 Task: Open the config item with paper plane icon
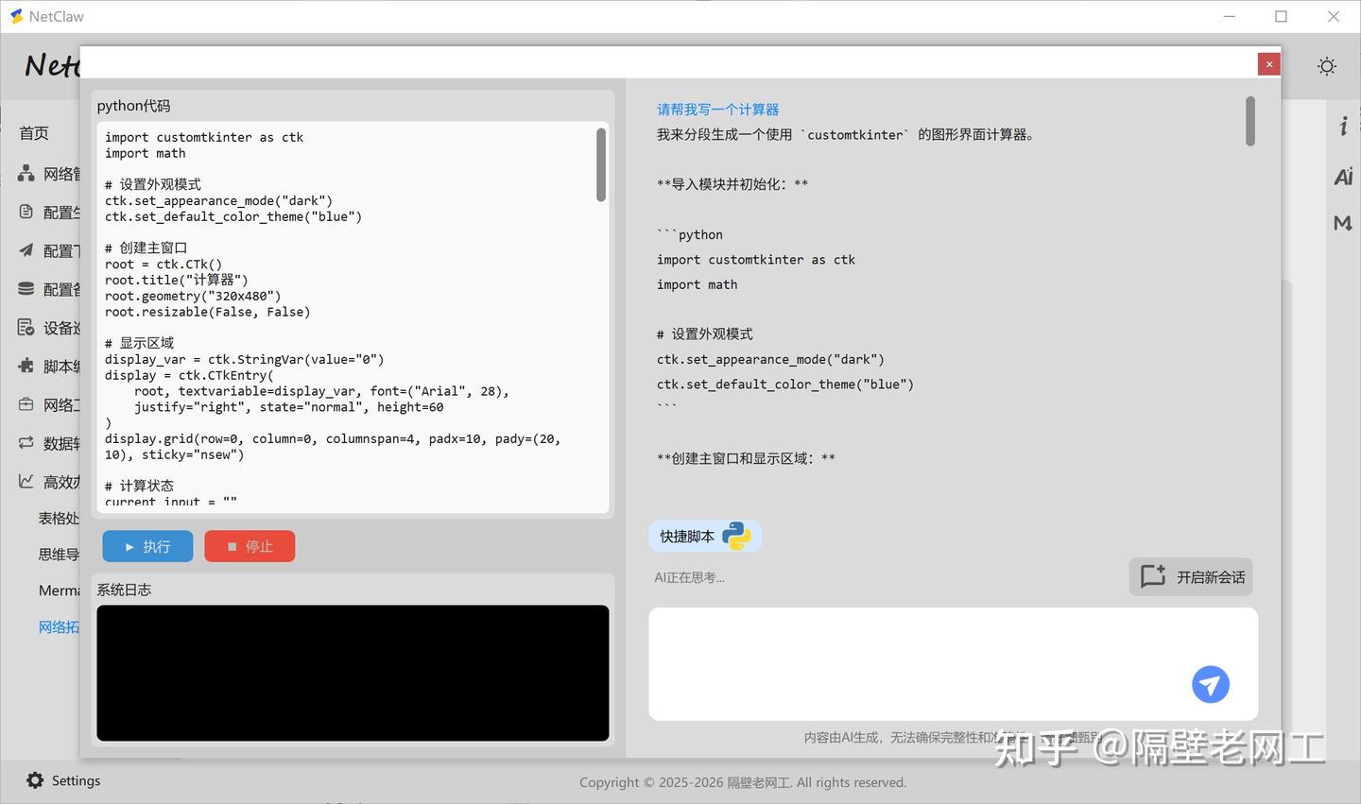[49, 250]
